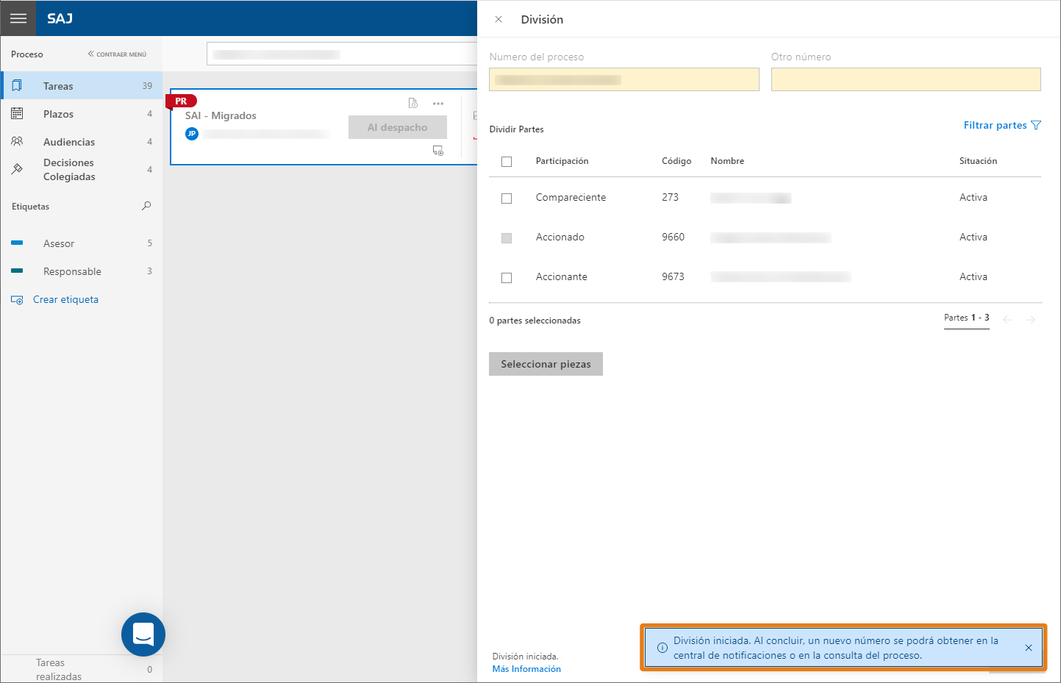Collapse menu with Contraer Menú

(117, 54)
